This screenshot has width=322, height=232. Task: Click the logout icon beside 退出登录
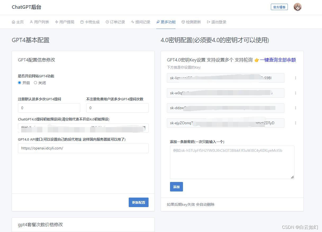(x=208, y=22)
